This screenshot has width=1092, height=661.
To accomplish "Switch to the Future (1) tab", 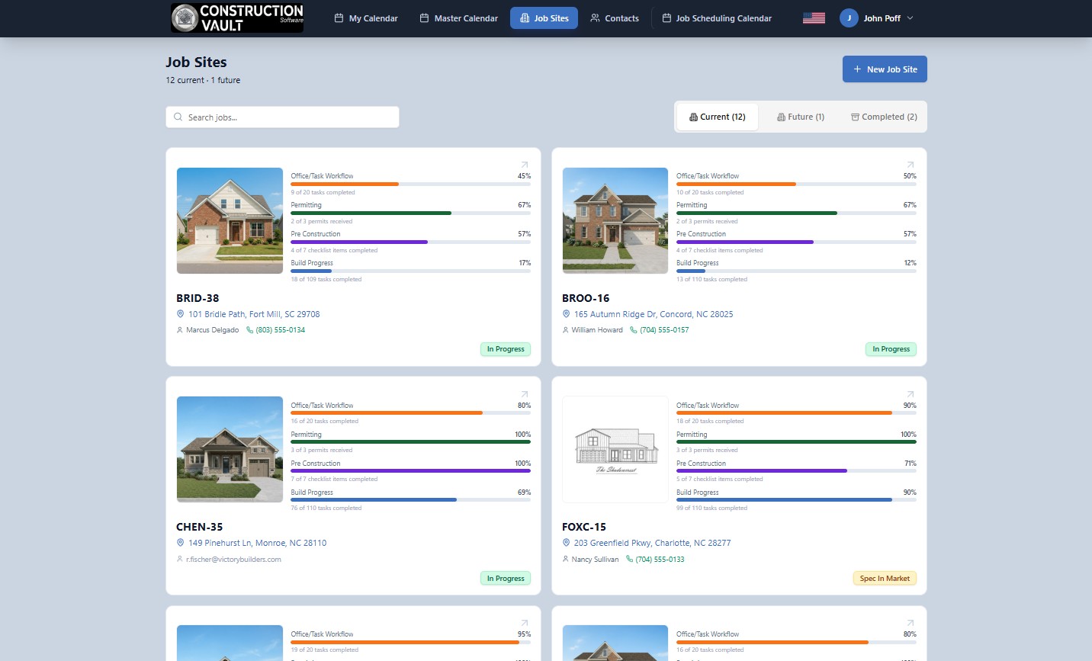I will (x=801, y=117).
